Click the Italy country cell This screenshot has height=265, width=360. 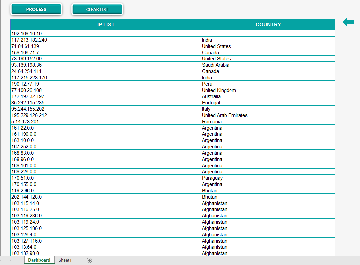(x=268, y=109)
